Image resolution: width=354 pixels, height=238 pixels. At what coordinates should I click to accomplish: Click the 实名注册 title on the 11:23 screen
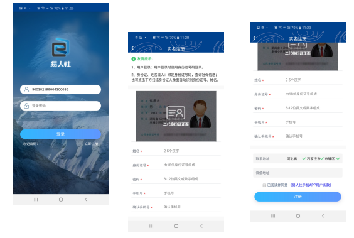(x=298, y=39)
